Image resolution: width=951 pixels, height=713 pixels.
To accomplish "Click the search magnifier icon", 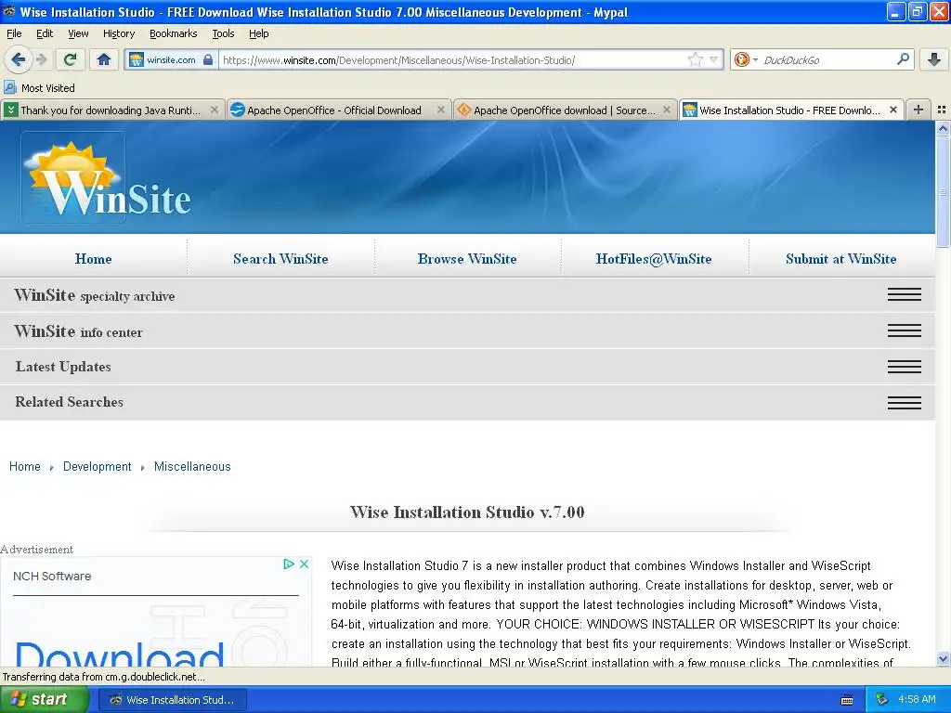I will (903, 58).
